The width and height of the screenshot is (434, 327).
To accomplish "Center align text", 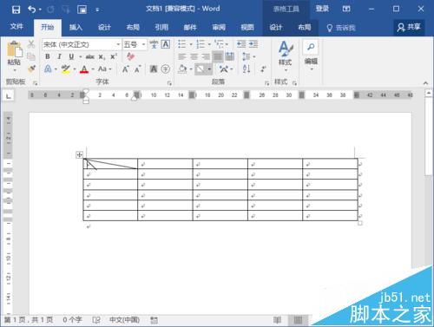I will click(194, 56).
